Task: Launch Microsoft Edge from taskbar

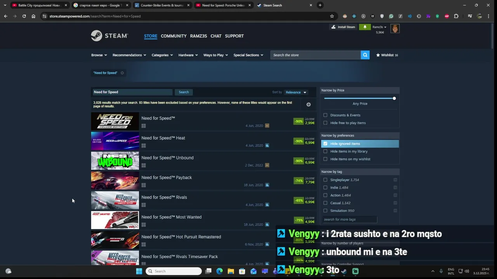Action: [x=219, y=271]
